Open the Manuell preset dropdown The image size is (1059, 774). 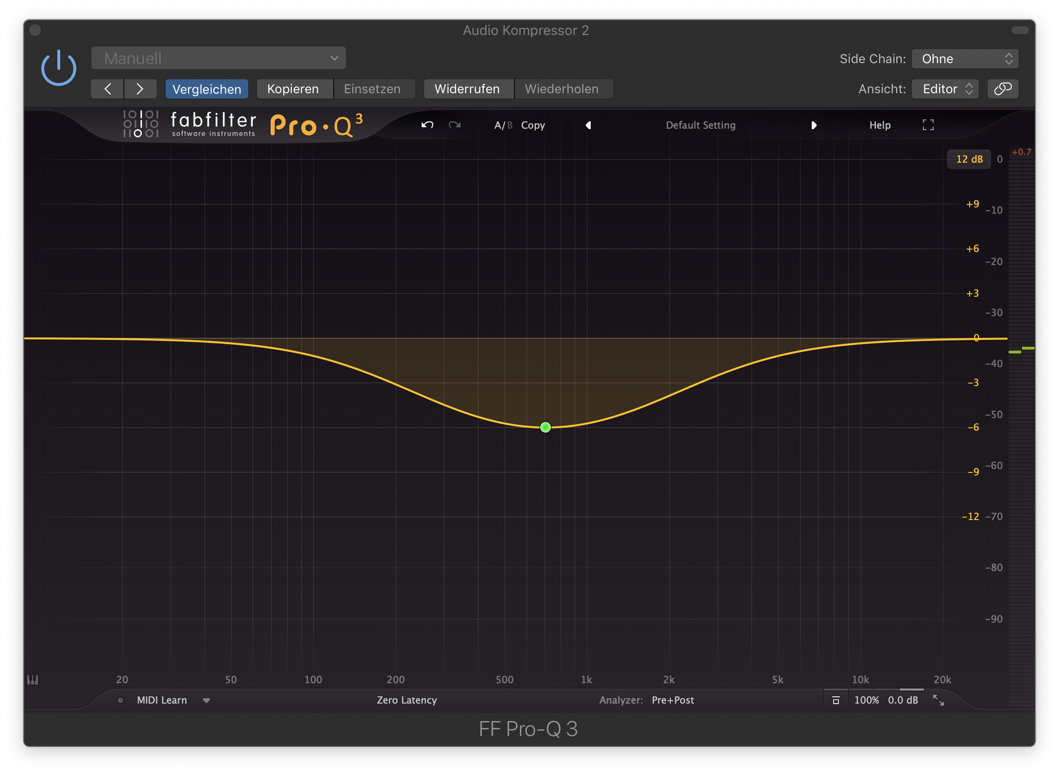click(x=218, y=58)
